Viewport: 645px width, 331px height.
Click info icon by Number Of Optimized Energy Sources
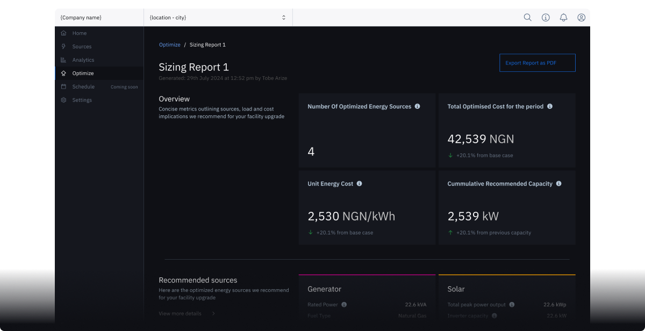417,106
